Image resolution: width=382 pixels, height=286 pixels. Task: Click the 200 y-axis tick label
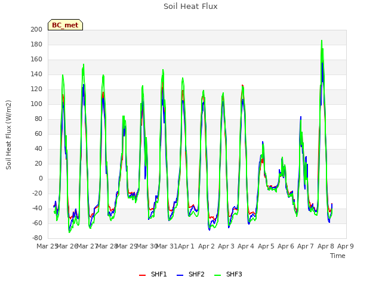point(36,29)
